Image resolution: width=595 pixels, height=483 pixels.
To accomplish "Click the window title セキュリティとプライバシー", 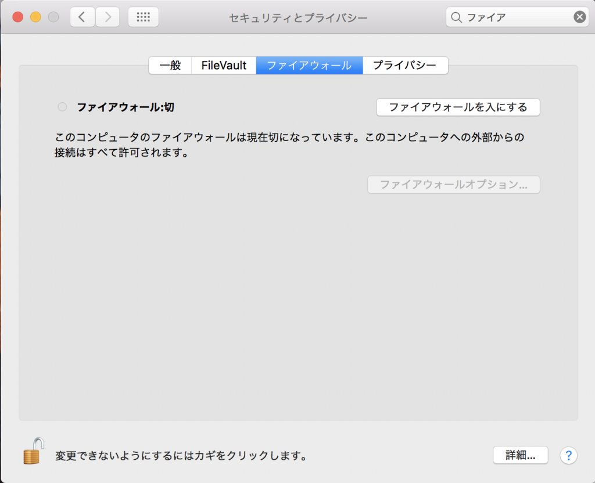I will tap(298, 18).
